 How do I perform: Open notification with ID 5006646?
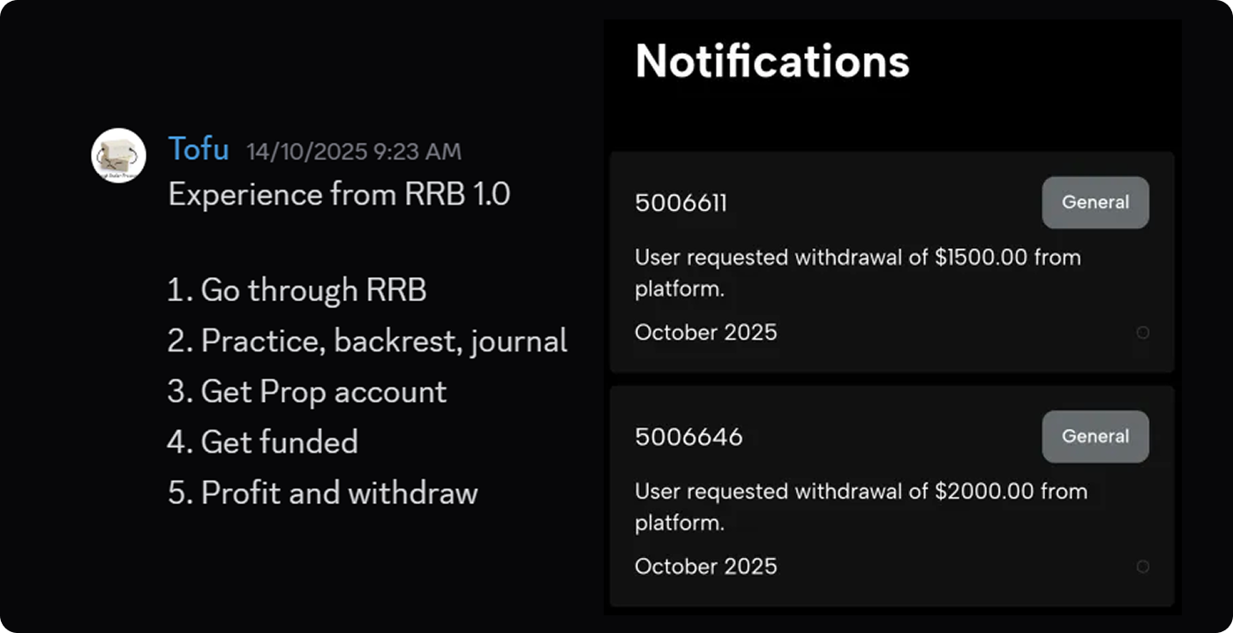pos(688,437)
